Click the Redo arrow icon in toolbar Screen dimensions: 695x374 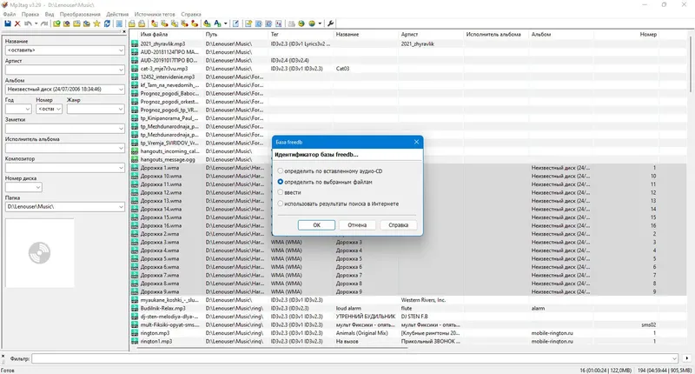(x=44, y=23)
